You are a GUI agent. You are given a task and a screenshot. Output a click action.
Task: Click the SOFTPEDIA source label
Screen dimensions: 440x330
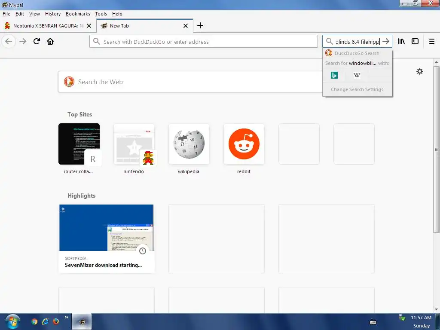click(76, 258)
